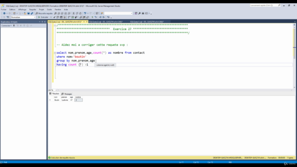Viewport: 297px width, 167px height.
Task: Select the 'Boutin' result cell
Action: pos(57,100)
